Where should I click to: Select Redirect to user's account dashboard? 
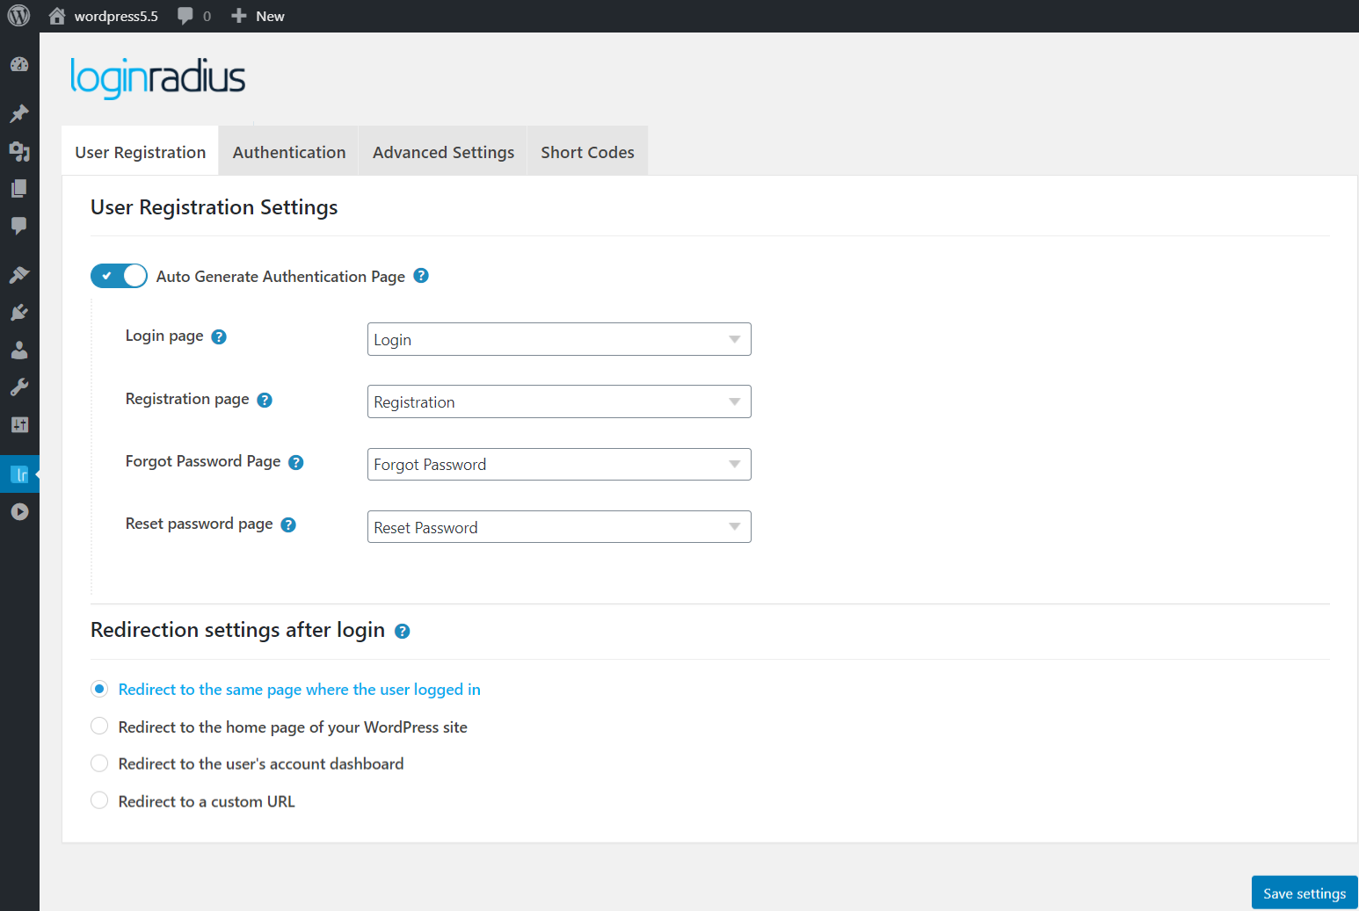[x=99, y=763]
